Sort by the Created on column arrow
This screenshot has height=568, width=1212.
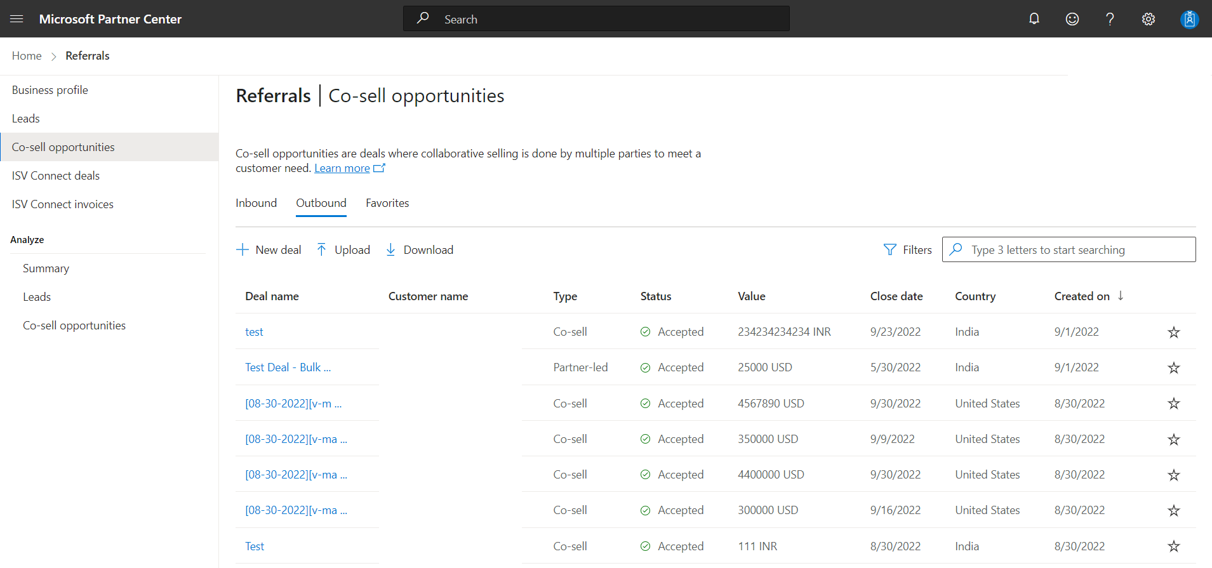(1121, 296)
